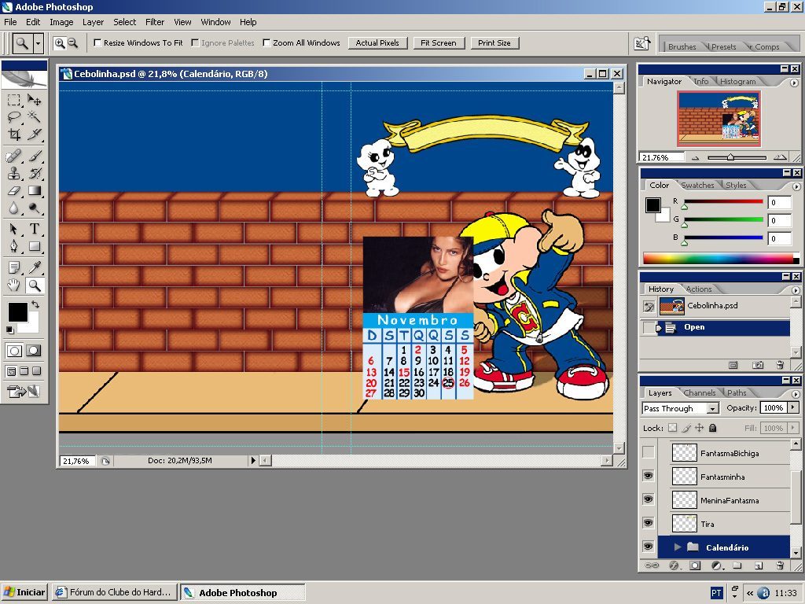
Task: Add a layer mask
Action: point(695,565)
